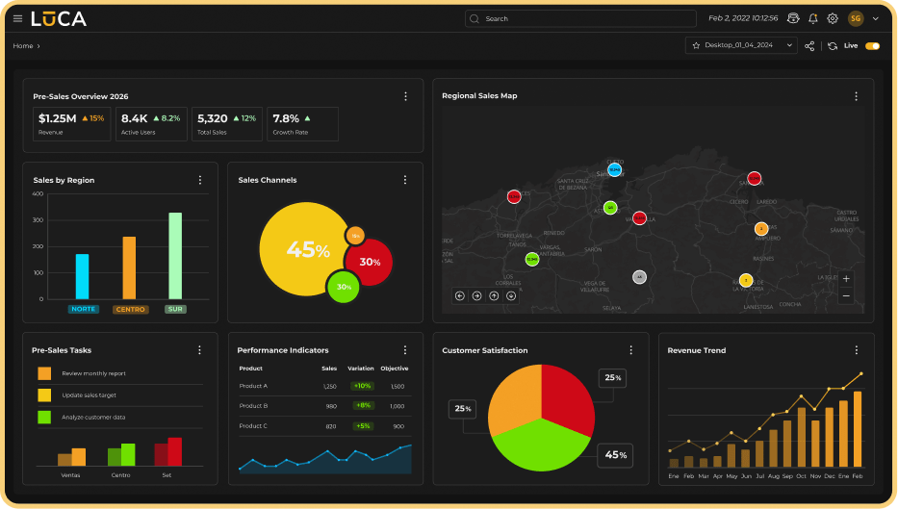This screenshot has width=898, height=509.
Task: Zoom in on the regional map
Action: tap(846, 279)
